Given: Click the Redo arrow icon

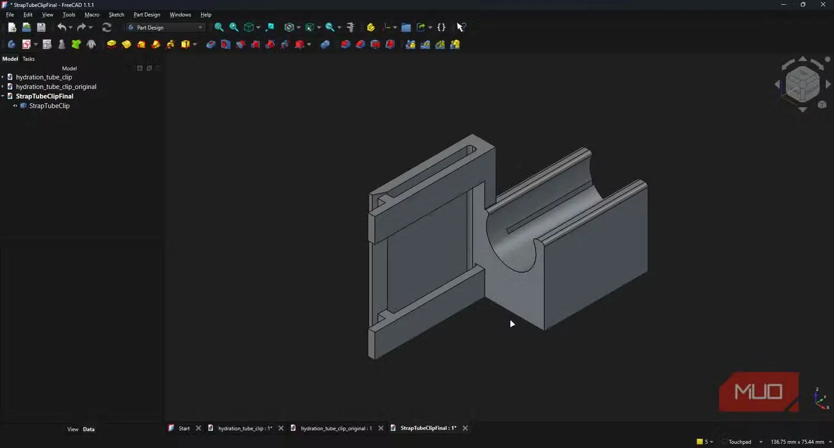Looking at the screenshot, I should tap(82, 27).
